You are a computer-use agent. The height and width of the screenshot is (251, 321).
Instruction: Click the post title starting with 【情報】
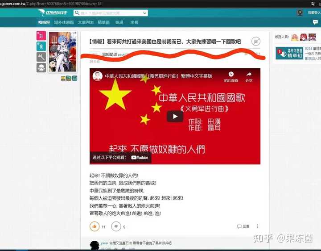click(165, 42)
